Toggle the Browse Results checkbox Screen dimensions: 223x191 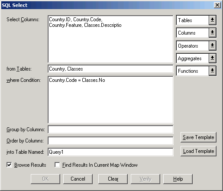[9, 165]
